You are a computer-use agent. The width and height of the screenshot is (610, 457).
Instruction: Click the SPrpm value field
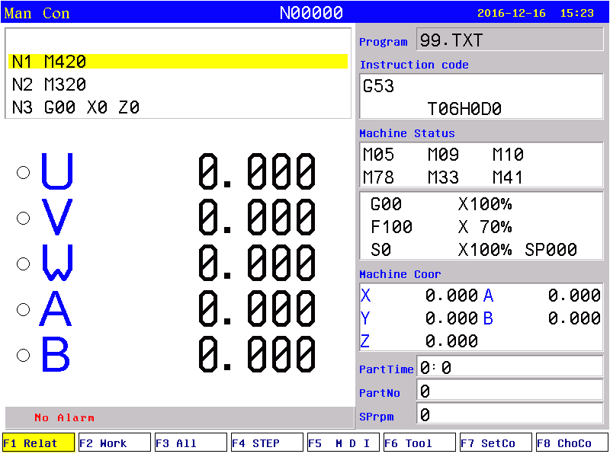(x=509, y=415)
